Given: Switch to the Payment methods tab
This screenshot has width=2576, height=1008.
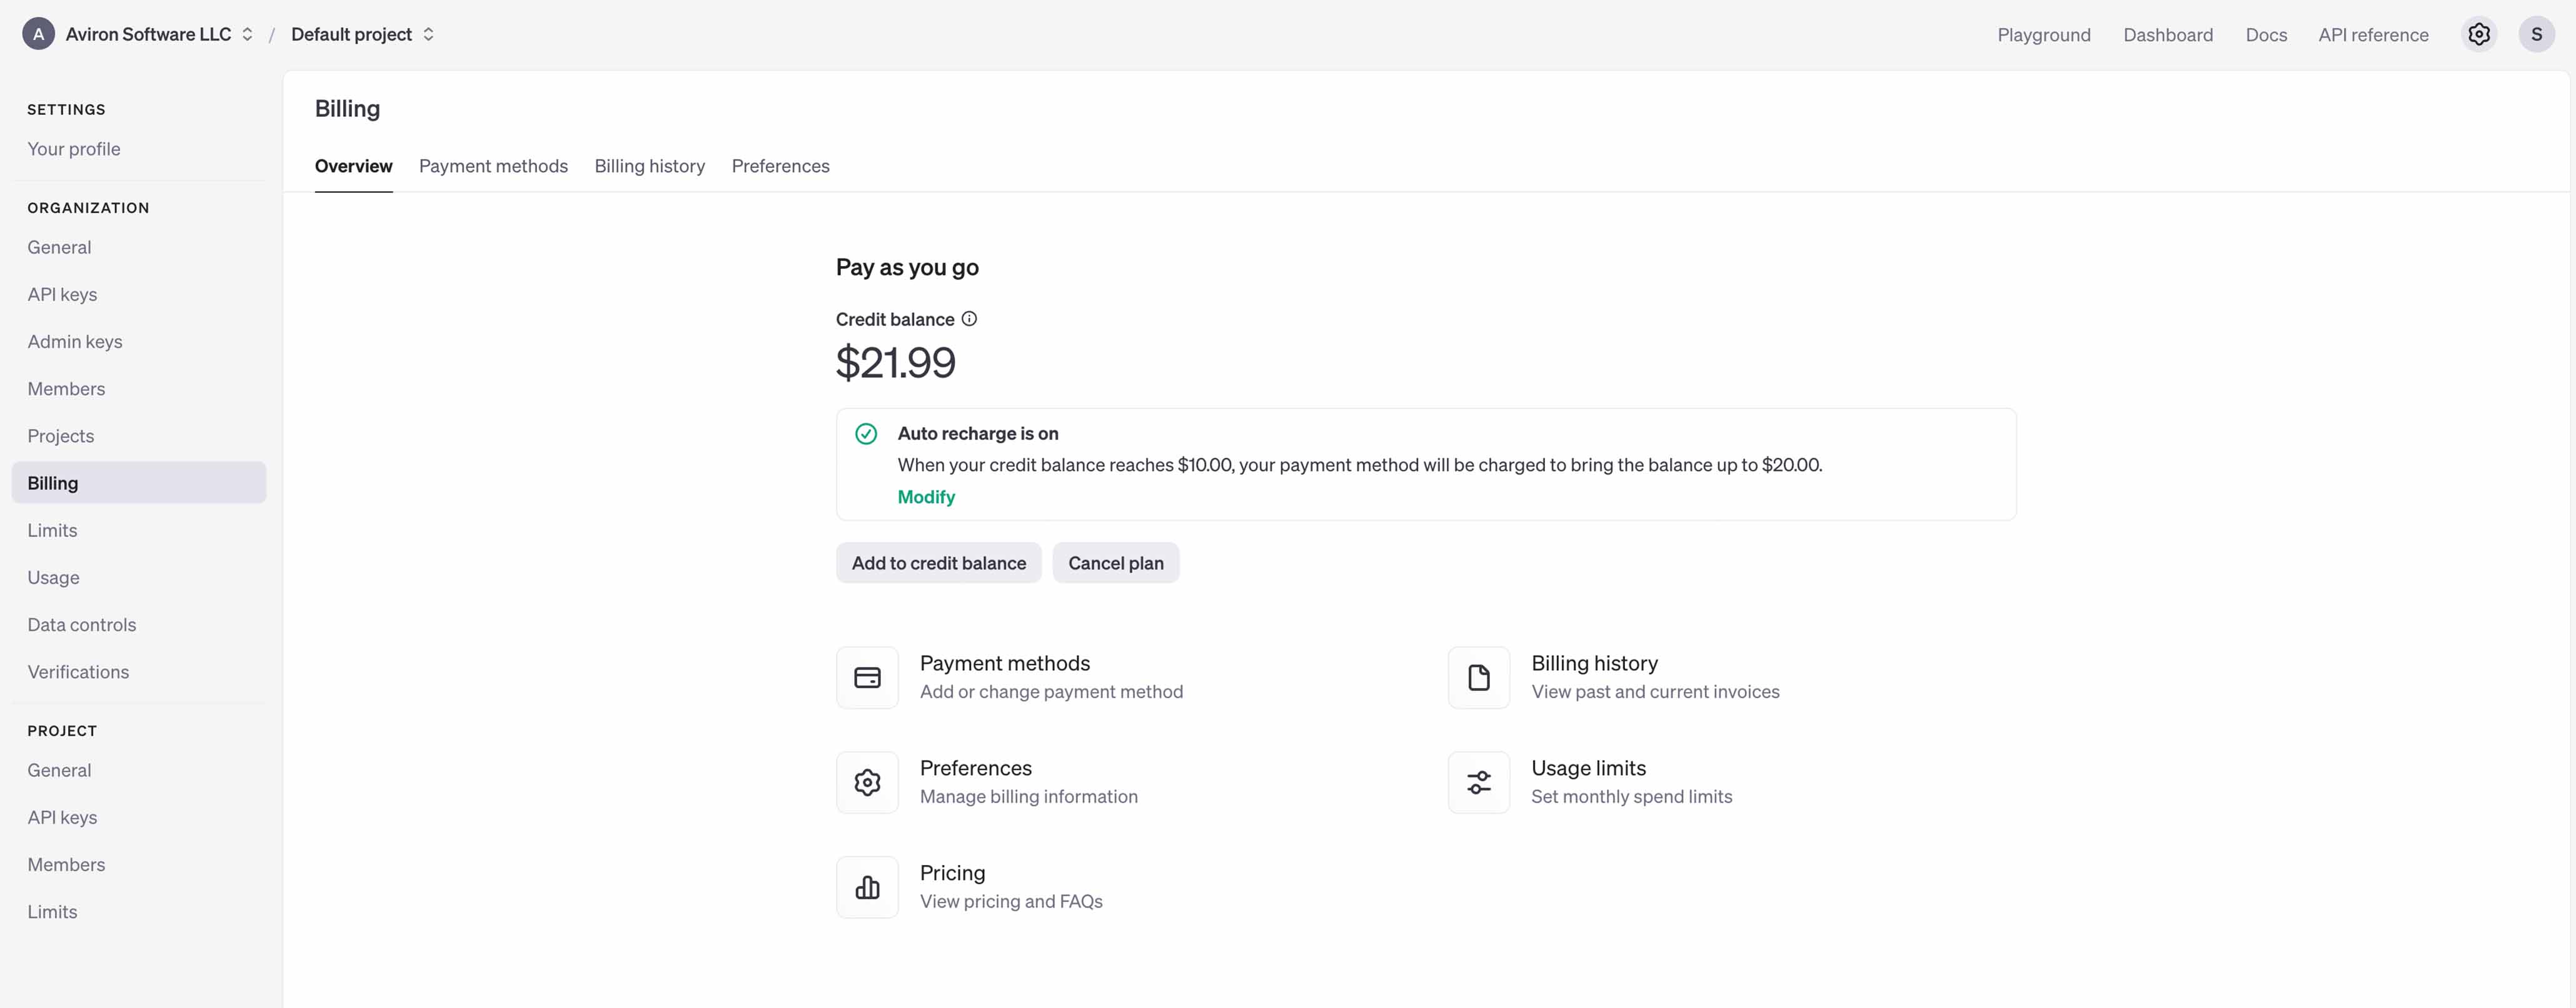Looking at the screenshot, I should (x=493, y=166).
